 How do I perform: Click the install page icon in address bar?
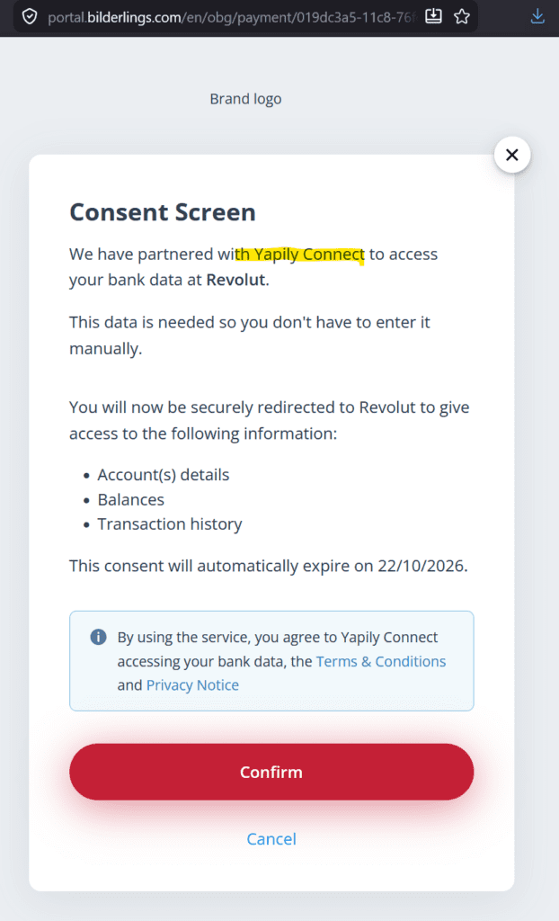(433, 16)
